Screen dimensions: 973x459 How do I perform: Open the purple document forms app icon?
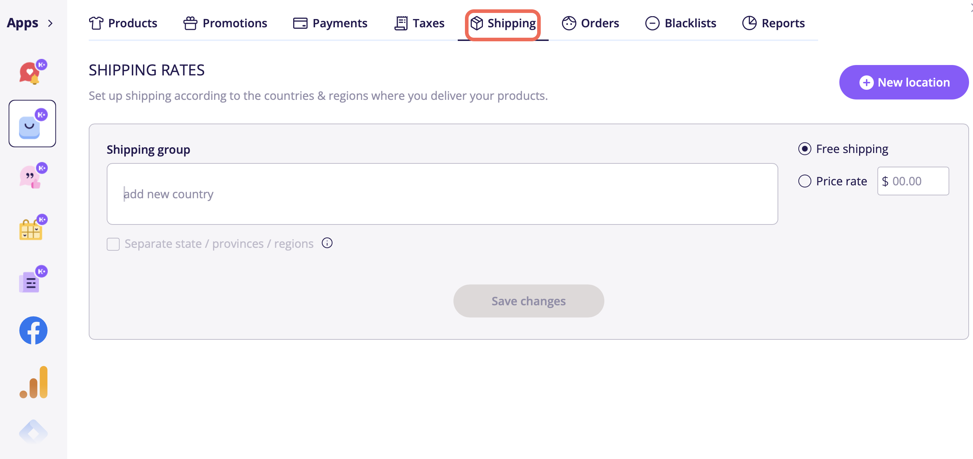(33, 279)
